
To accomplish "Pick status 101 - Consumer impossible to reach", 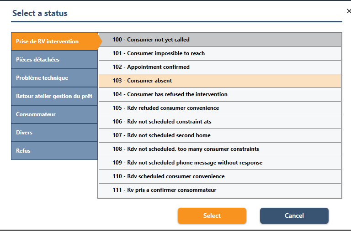I will click(219, 53).
